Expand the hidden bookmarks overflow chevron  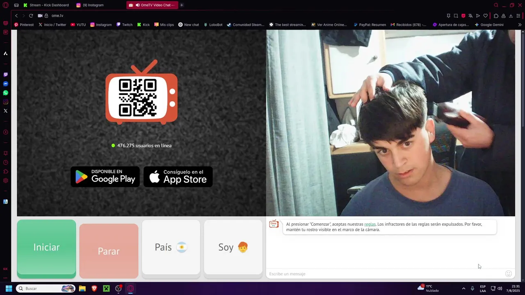point(520,25)
